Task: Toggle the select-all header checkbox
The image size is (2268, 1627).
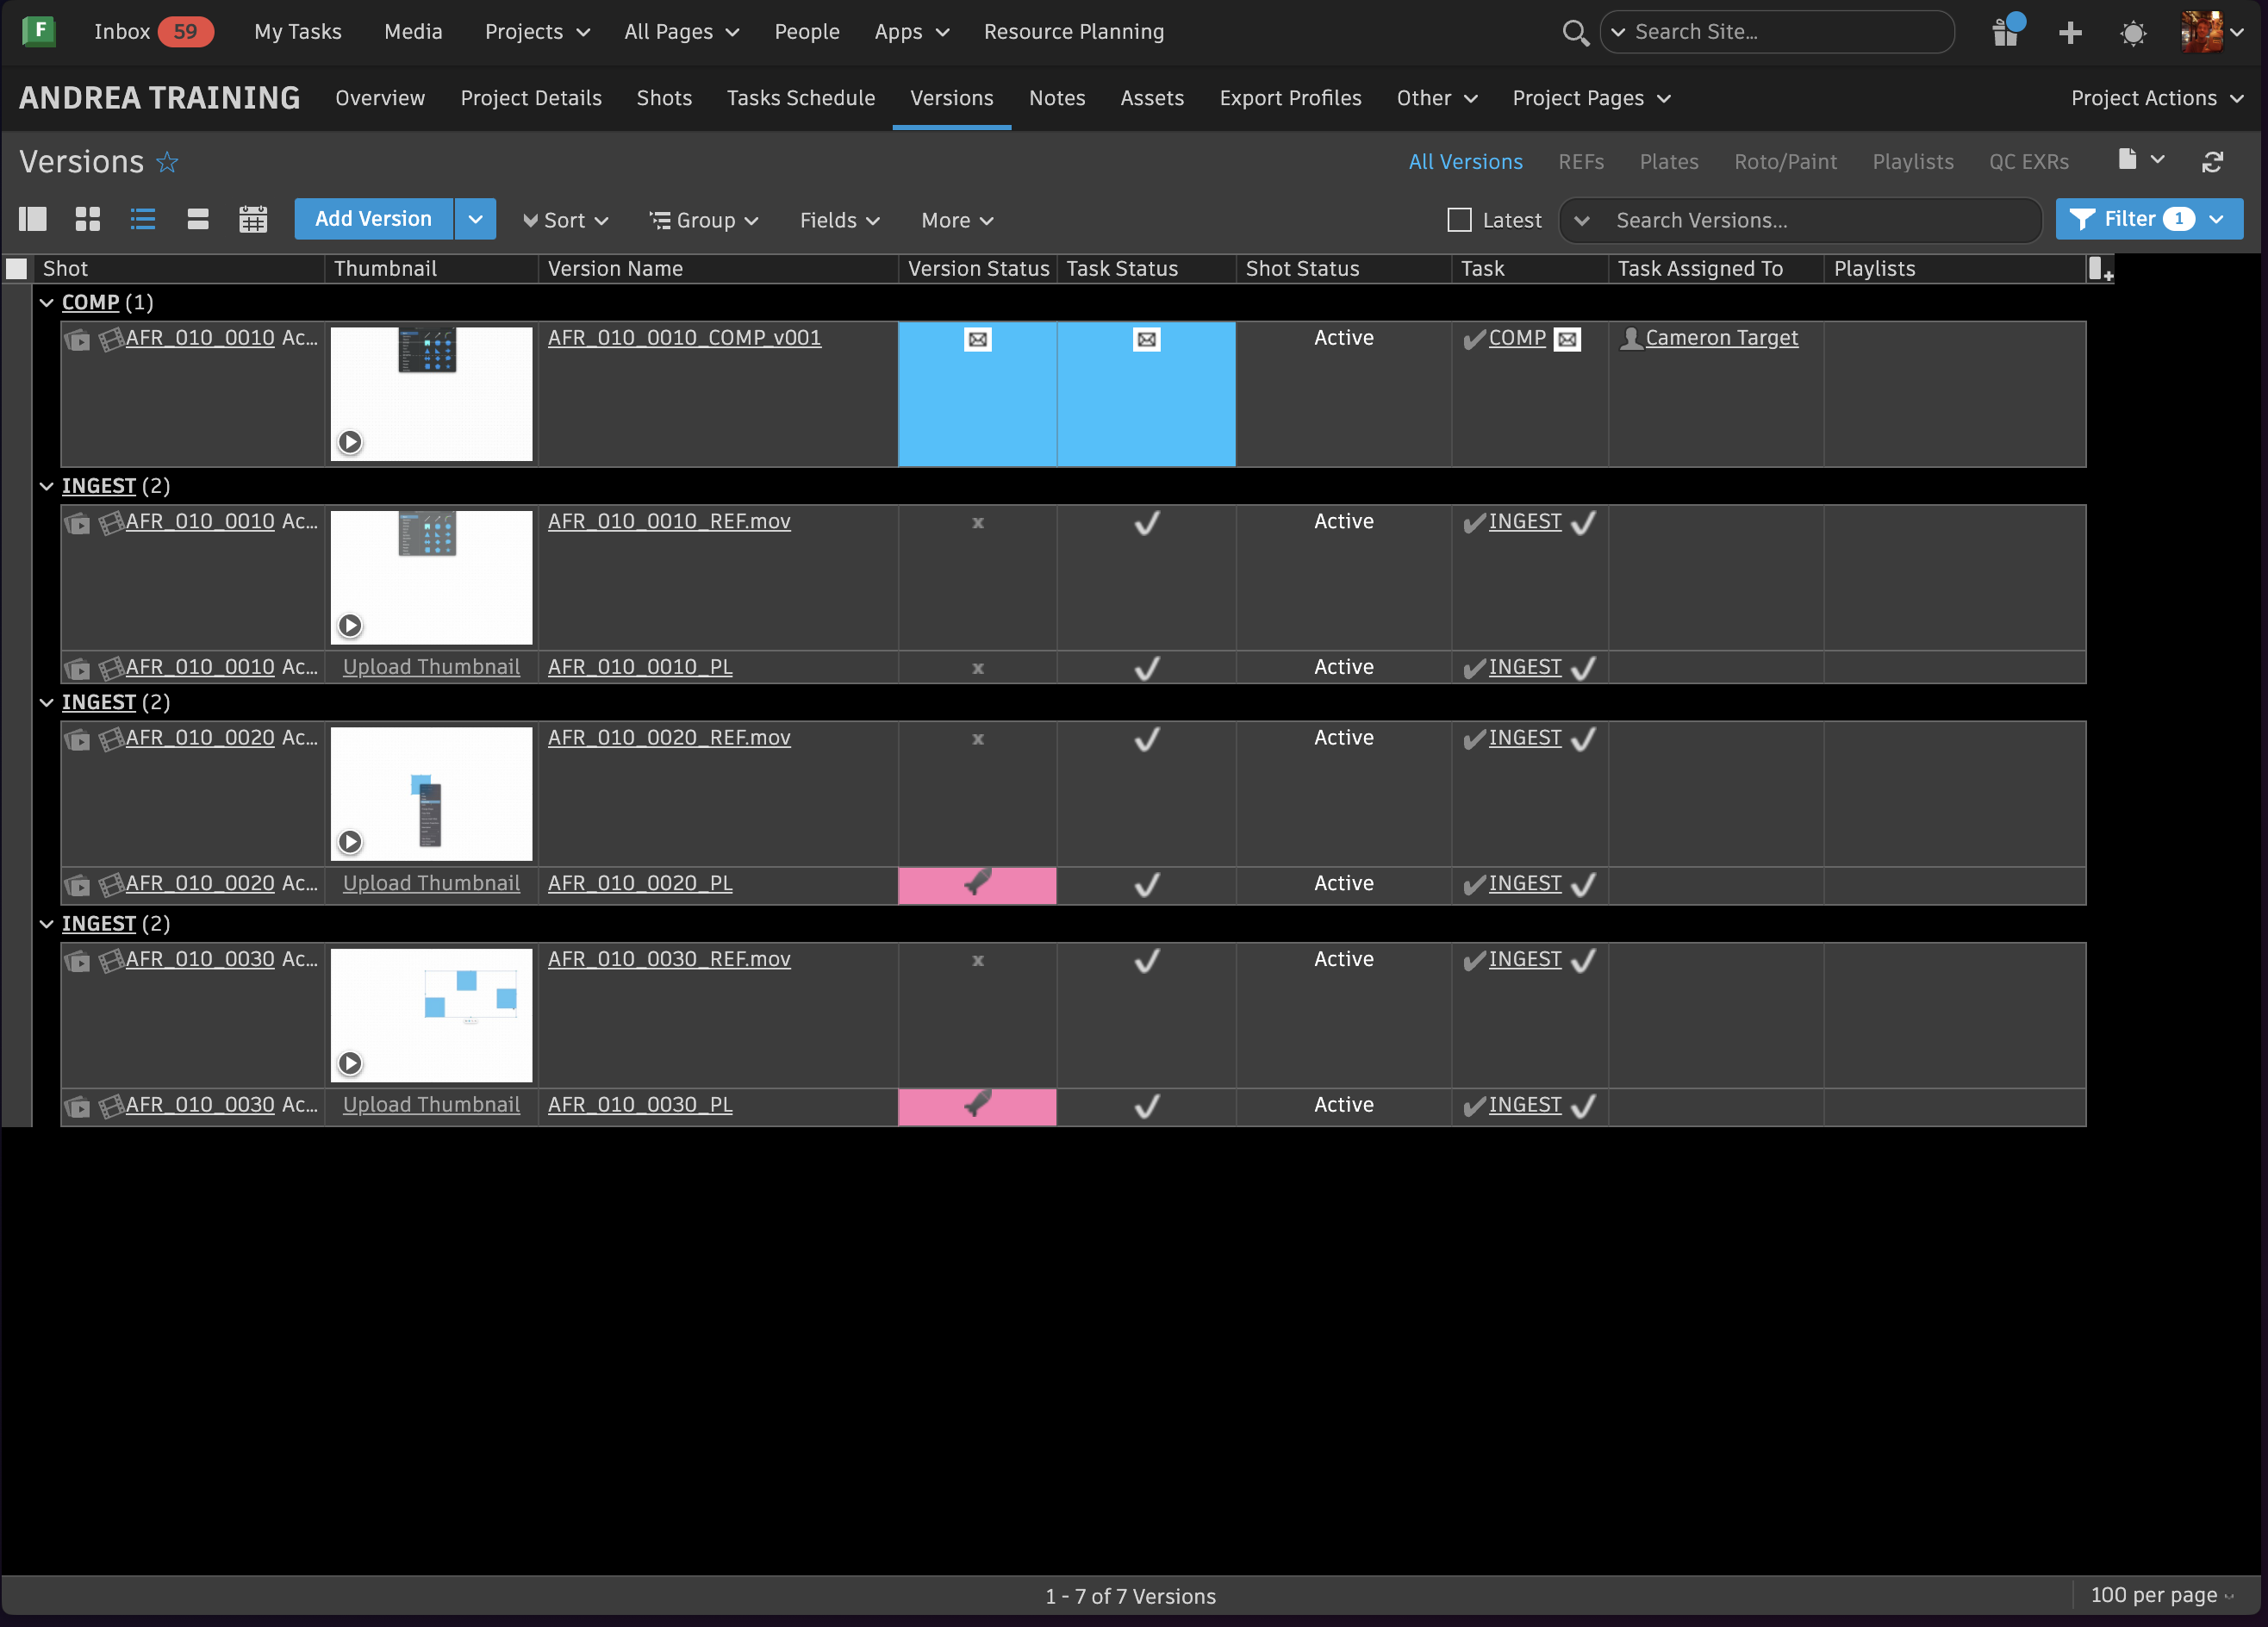Action: point(17,268)
